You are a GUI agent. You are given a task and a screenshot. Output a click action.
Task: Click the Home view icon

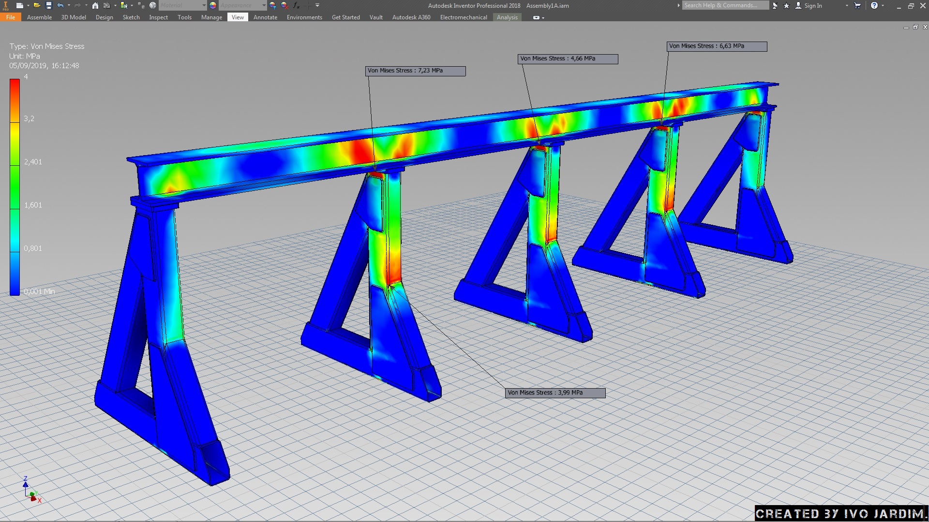point(95,5)
